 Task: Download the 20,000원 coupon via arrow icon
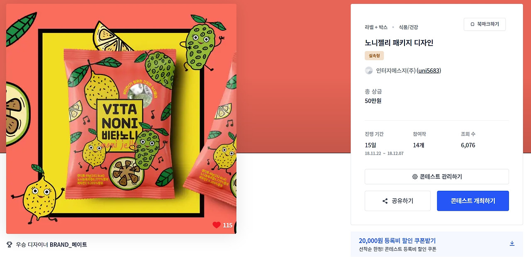click(512, 243)
